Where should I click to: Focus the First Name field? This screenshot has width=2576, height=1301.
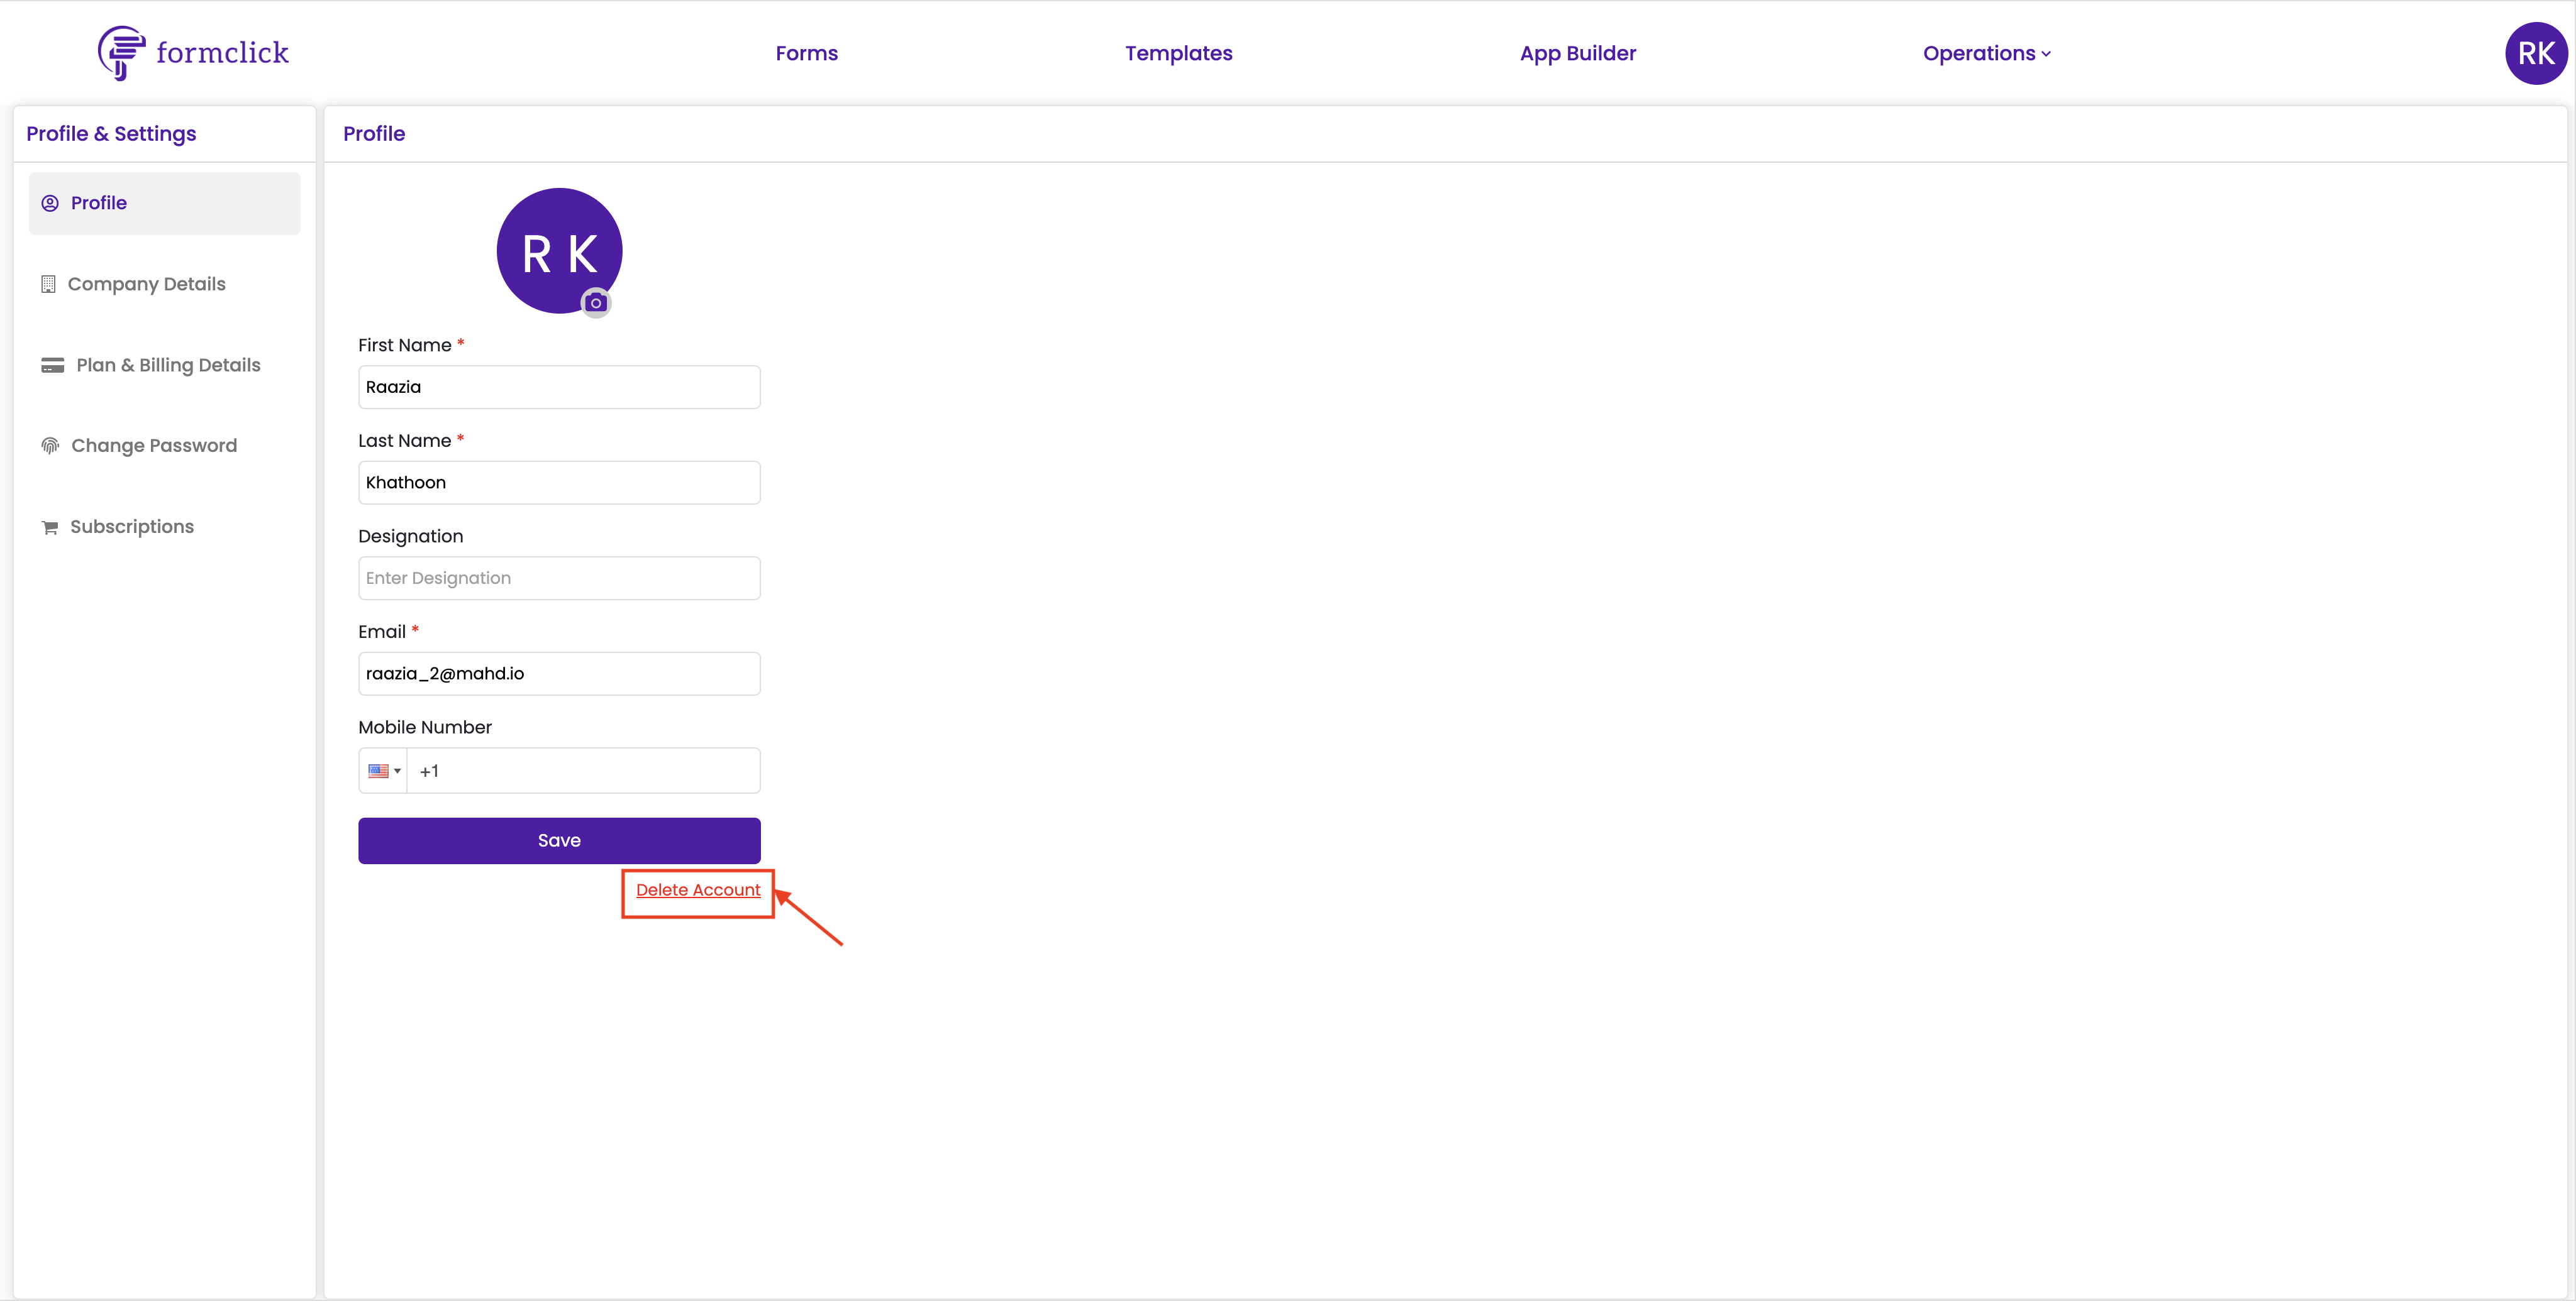(x=559, y=387)
